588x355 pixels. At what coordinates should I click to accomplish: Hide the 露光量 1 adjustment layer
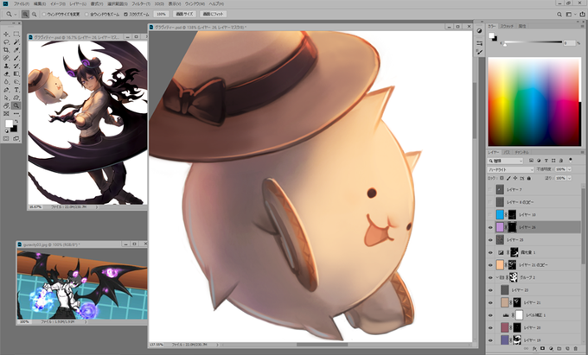(490, 252)
